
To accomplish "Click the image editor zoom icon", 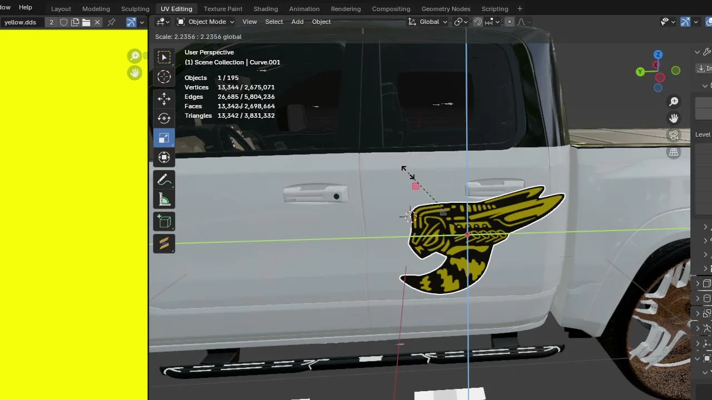I will coord(135,56).
